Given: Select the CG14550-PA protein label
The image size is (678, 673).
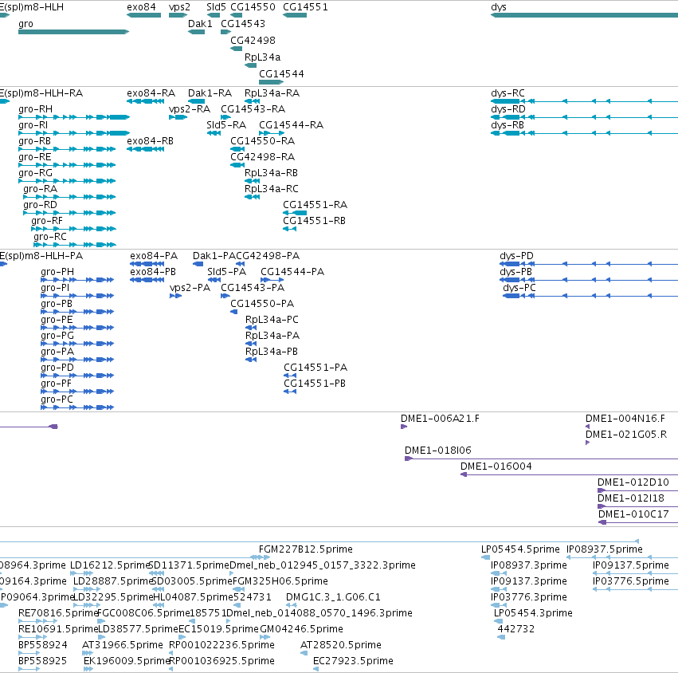Looking at the screenshot, I should pyautogui.click(x=262, y=304).
